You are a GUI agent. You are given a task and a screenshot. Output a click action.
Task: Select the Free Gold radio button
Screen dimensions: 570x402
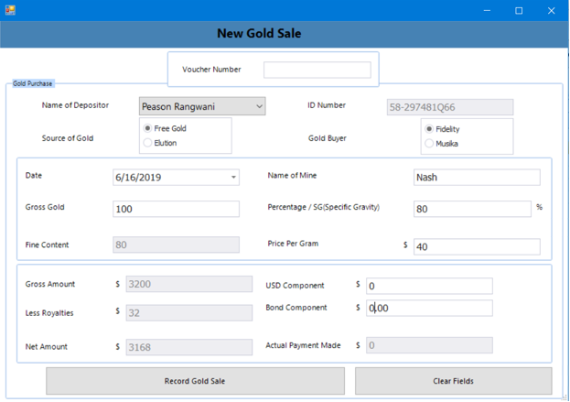click(x=147, y=128)
